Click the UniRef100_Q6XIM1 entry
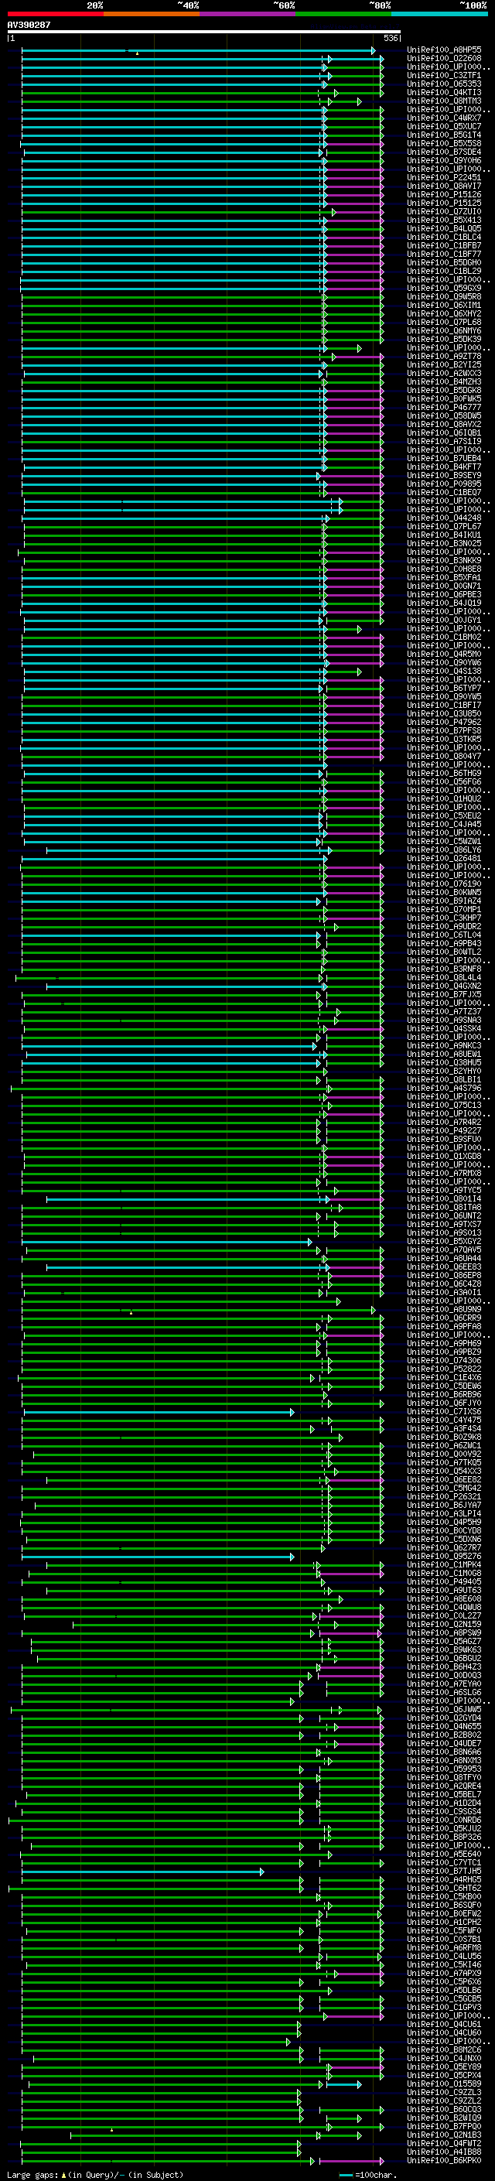The image size is (495, 2181). point(444,305)
